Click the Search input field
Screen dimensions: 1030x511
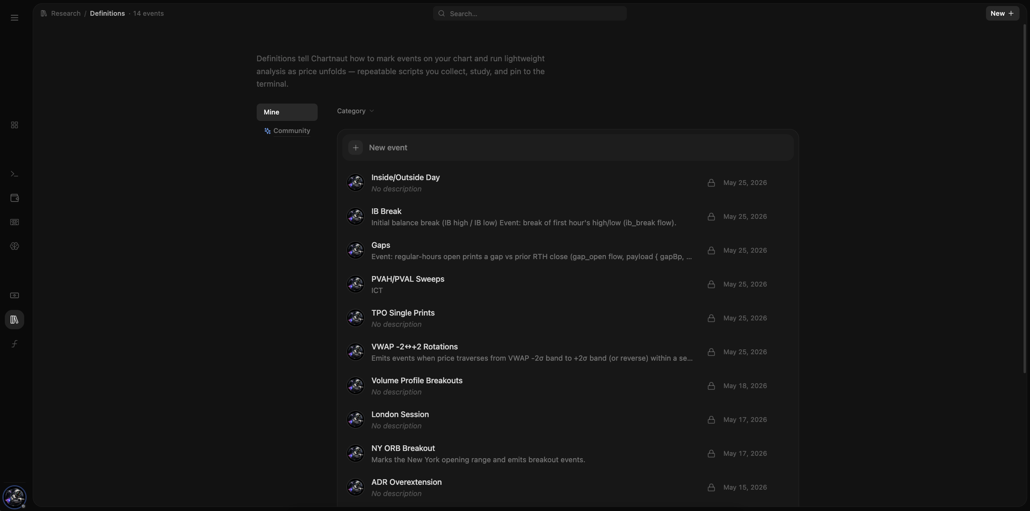(530, 13)
